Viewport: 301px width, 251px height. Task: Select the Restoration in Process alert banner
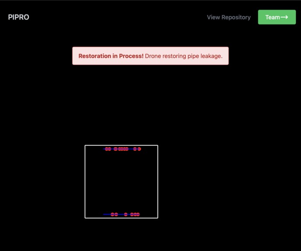pyautogui.click(x=150, y=56)
